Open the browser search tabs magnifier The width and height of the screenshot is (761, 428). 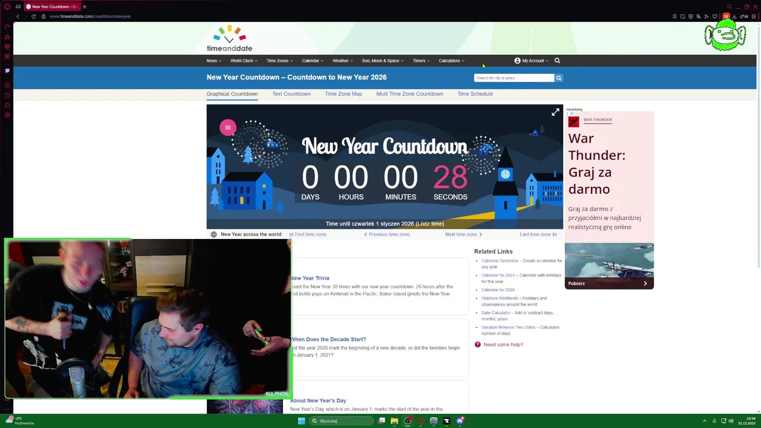click(729, 7)
